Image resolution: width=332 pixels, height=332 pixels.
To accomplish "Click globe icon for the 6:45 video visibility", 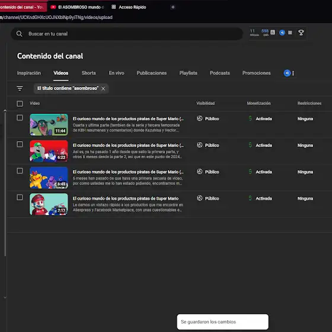I will click(199, 171).
